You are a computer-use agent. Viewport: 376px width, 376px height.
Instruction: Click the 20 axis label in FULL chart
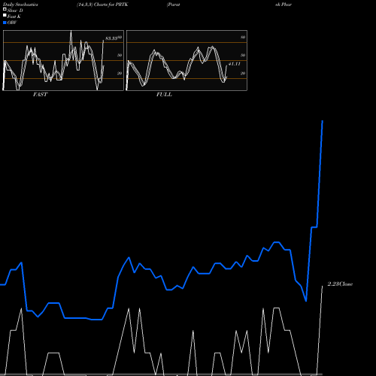(243, 74)
